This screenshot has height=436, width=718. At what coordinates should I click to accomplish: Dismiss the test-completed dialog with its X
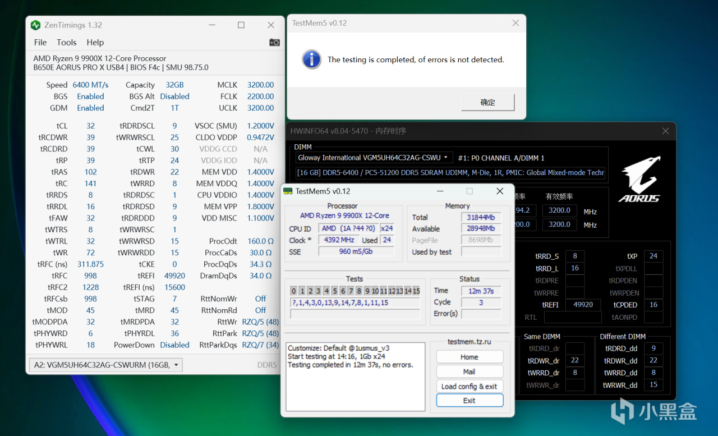(x=516, y=23)
